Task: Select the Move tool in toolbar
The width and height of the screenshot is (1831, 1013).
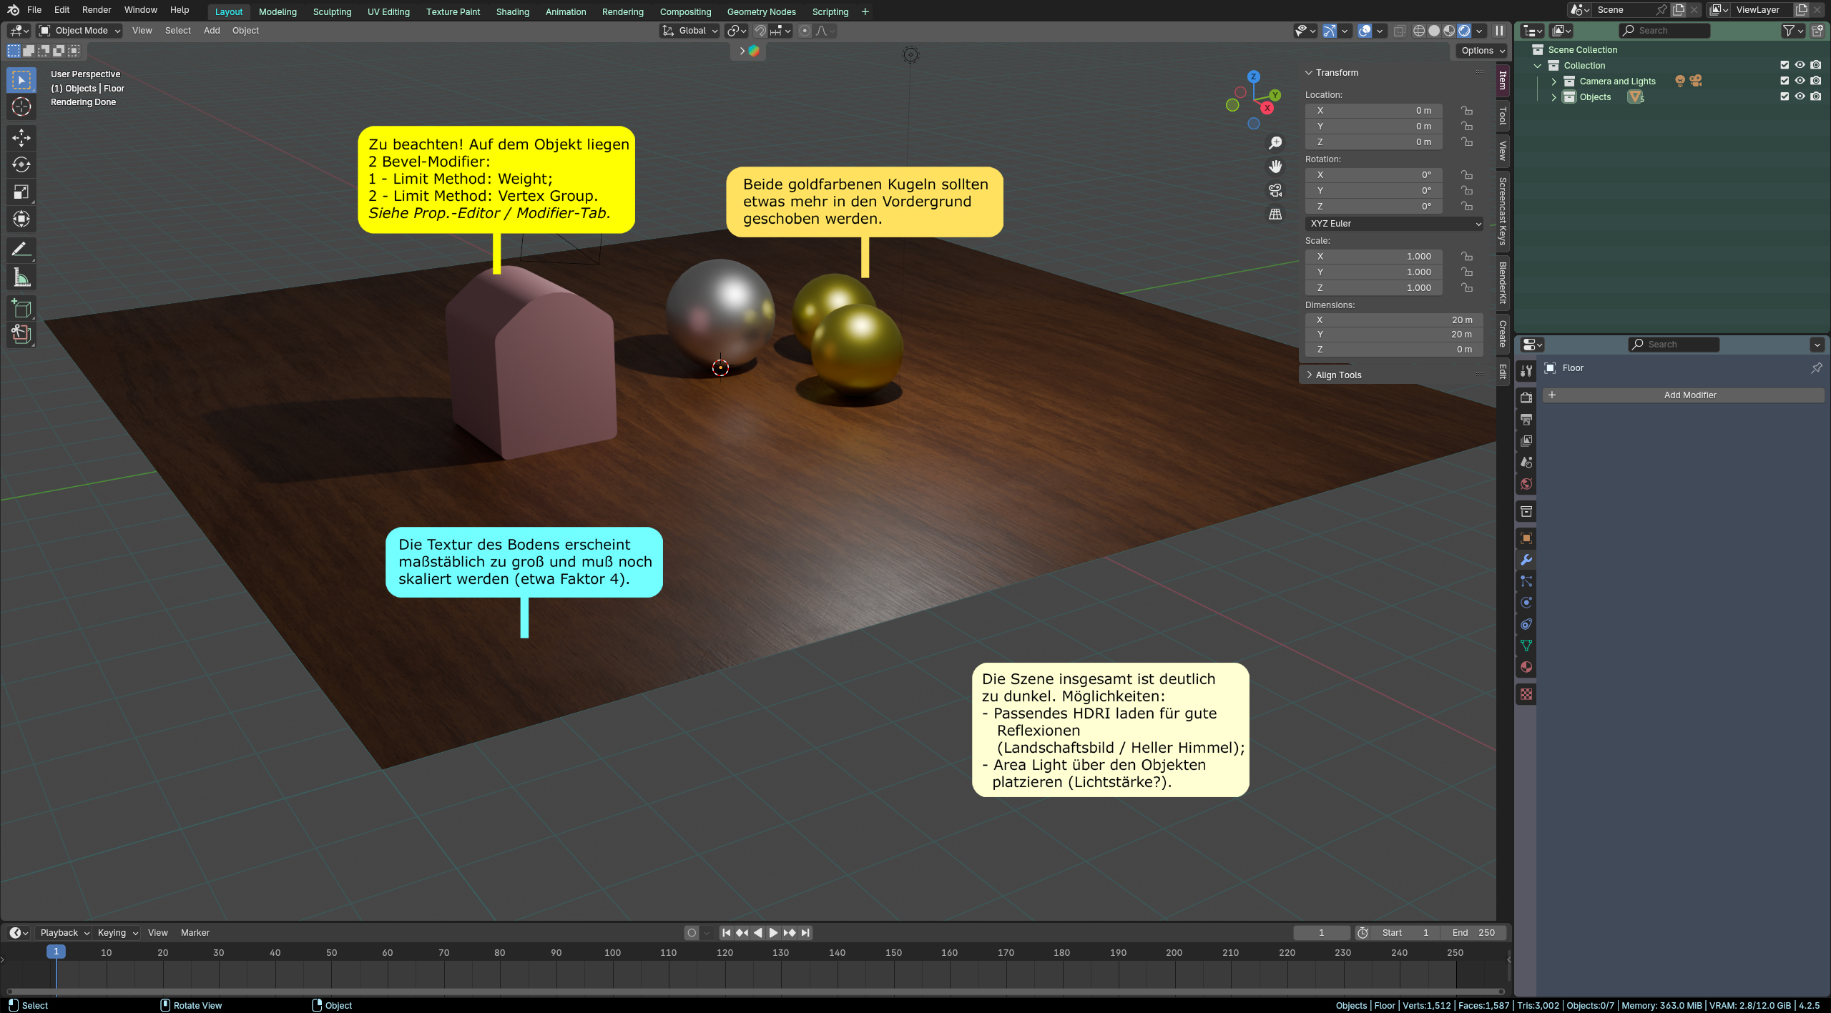Action: pyautogui.click(x=21, y=137)
